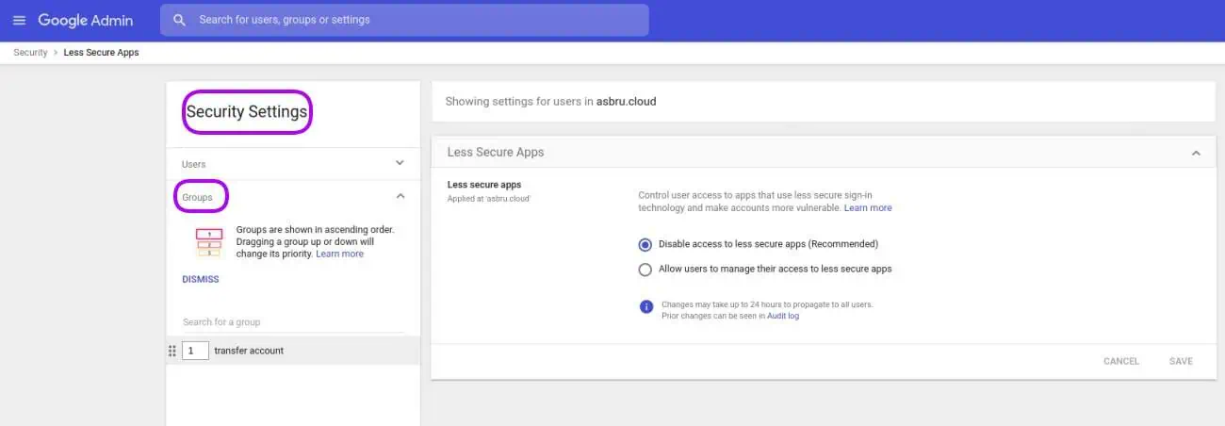This screenshot has width=1225, height=426.
Task: Open Learn more about less secure apps
Action: coord(868,207)
